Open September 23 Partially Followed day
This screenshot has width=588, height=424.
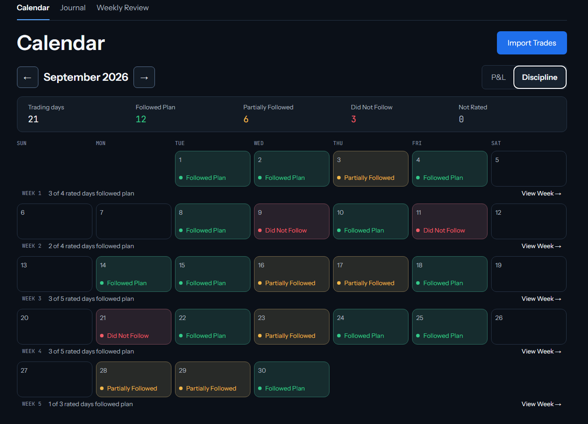click(292, 327)
